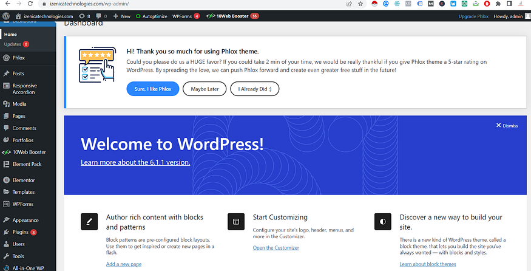
Task: Open the Howdy, admin account menu
Action: (512, 16)
